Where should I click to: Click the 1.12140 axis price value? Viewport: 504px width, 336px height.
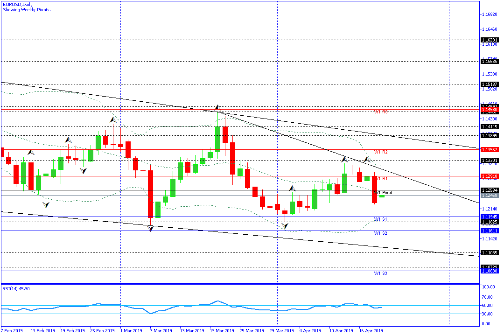tap(490, 209)
